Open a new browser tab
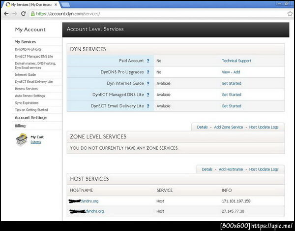The image size is (295, 231). (66, 5)
